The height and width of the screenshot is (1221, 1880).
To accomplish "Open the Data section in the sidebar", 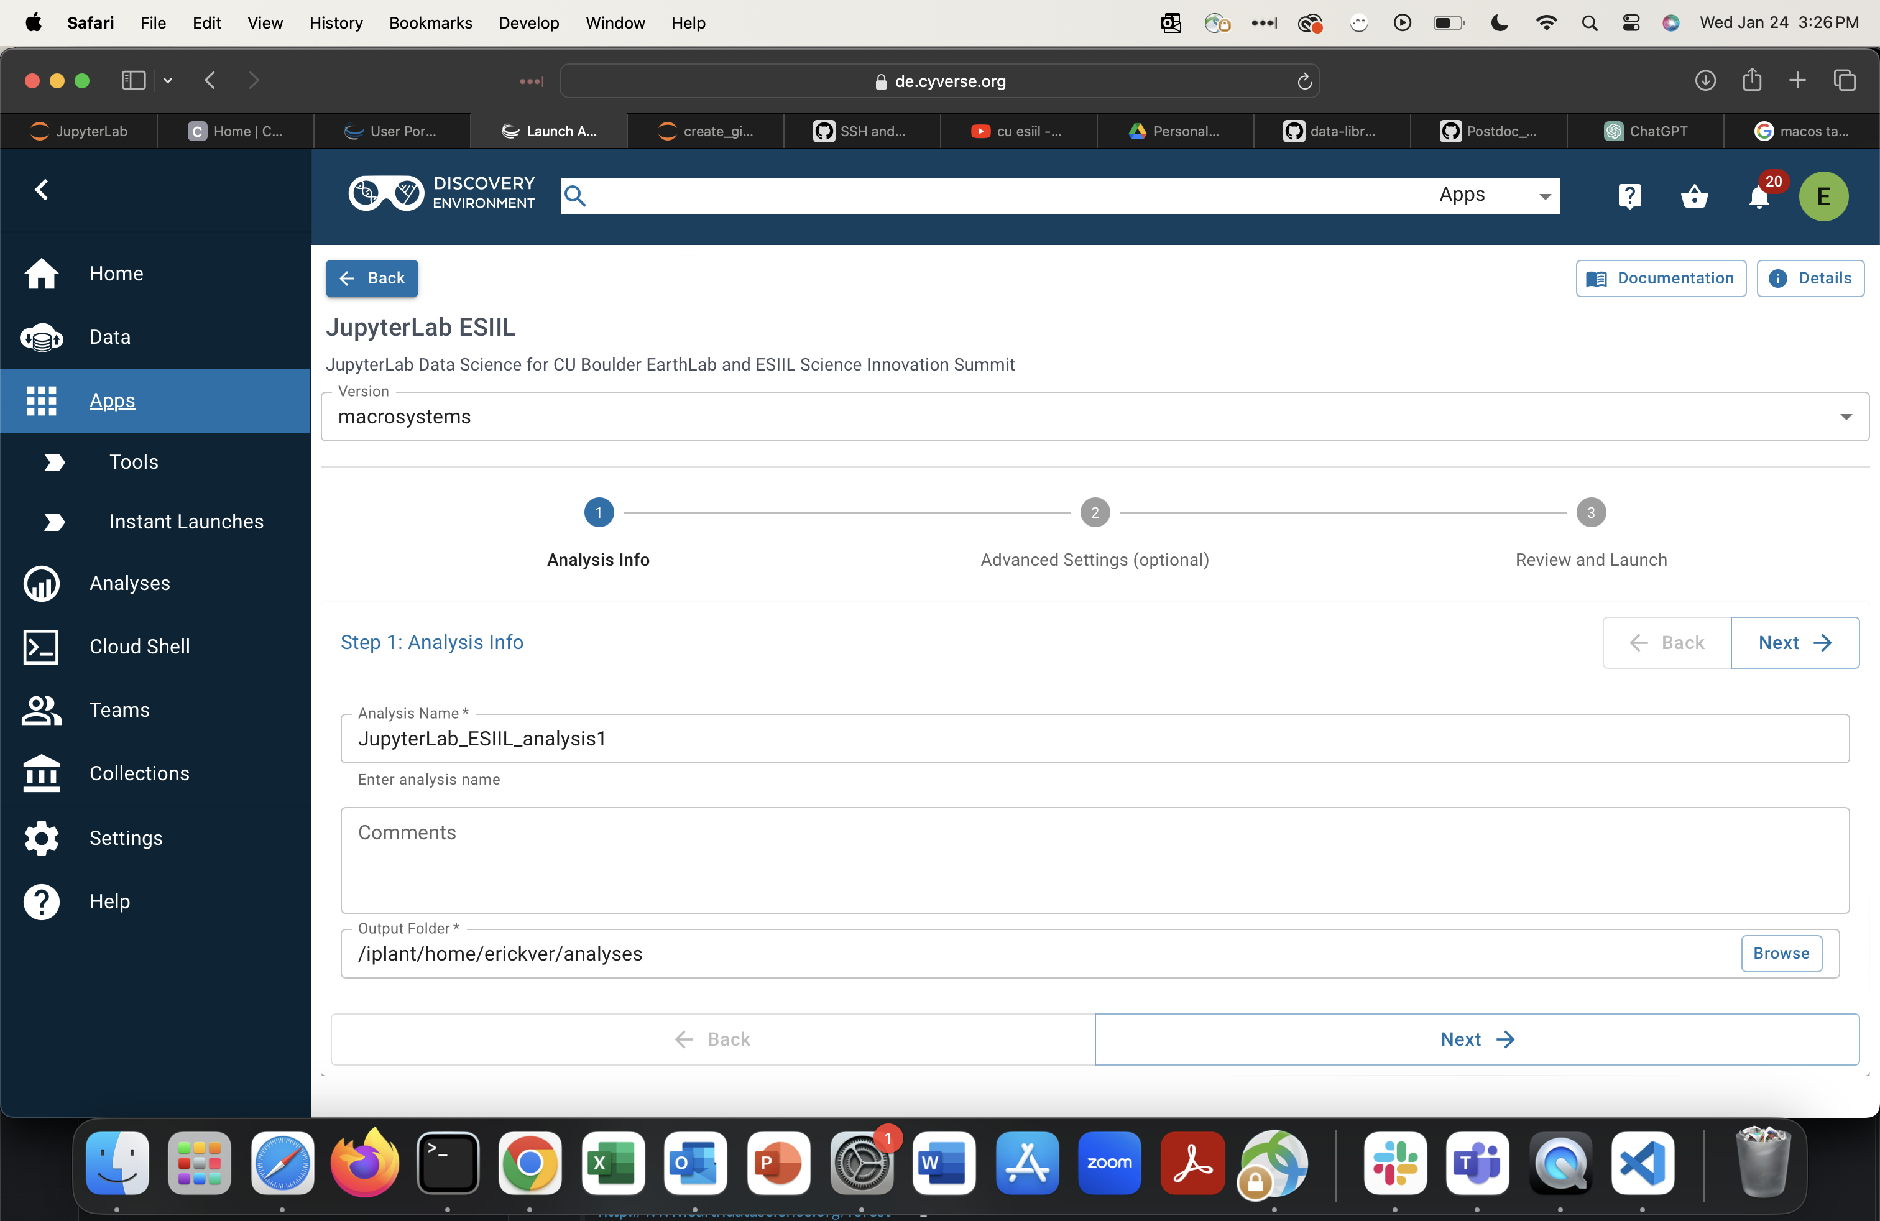I will pyautogui.click(x=110, y=336).
